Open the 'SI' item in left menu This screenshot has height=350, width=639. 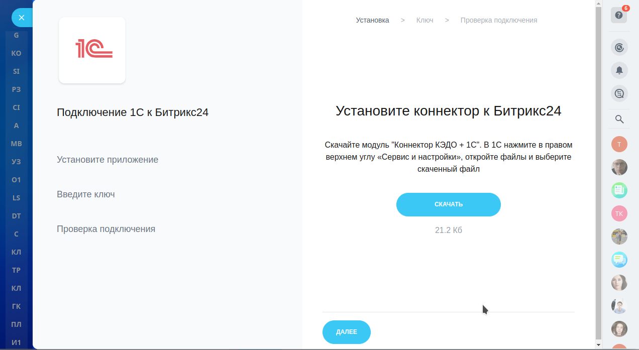coord(17,71)
